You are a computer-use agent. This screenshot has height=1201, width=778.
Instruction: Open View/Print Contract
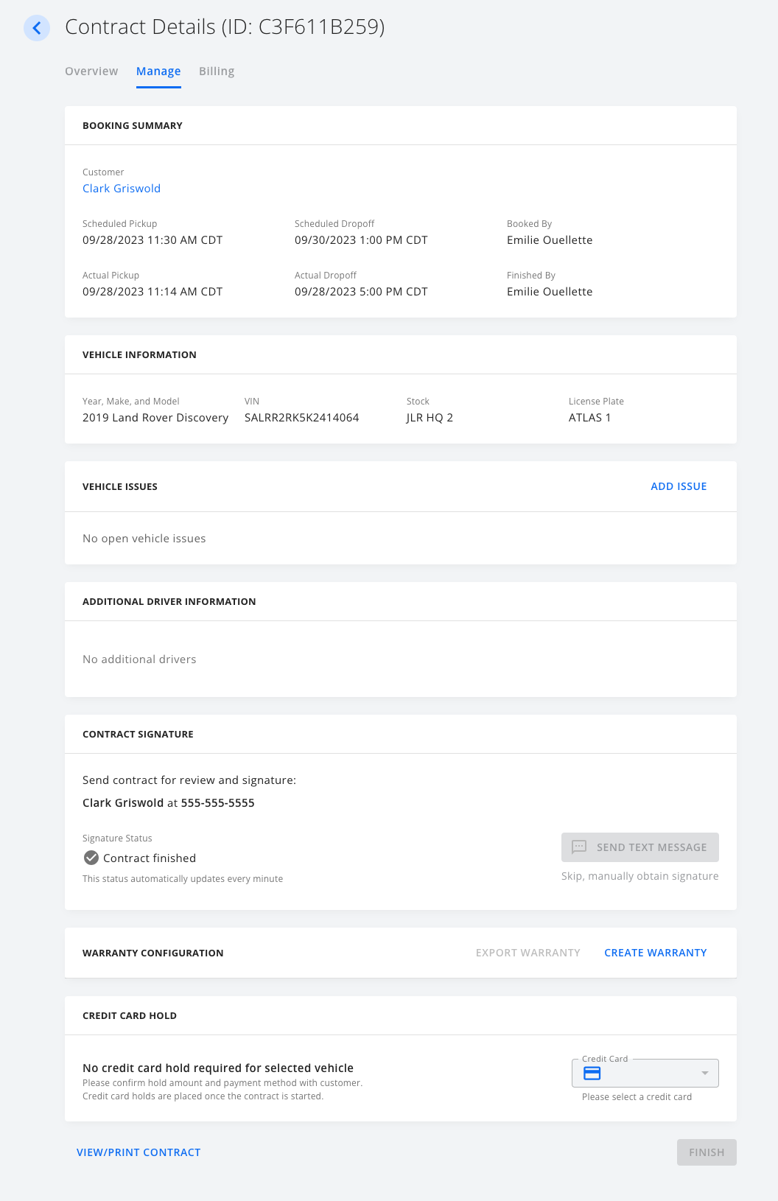click(x=139, y=1152)
